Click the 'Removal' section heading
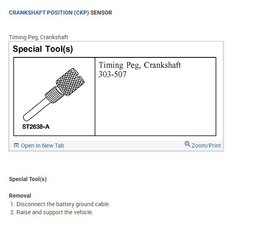This screenshot has width=267, height=230. 20,196
